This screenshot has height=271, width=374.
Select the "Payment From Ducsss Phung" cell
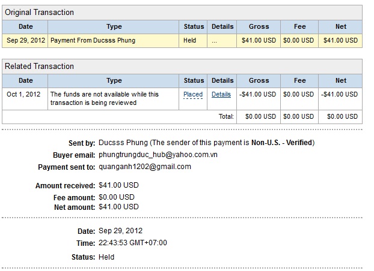93,40
